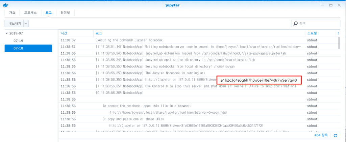Open the column options three-dot menu
This screenshot has width=346, height=142.
point(338,33)
